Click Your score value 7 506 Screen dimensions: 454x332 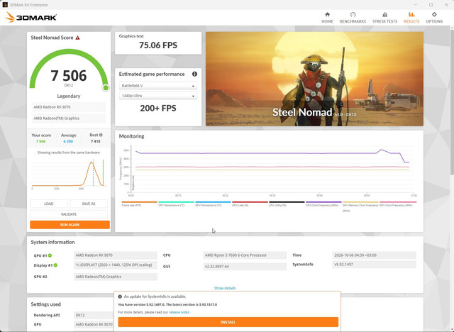coord(41,141)
